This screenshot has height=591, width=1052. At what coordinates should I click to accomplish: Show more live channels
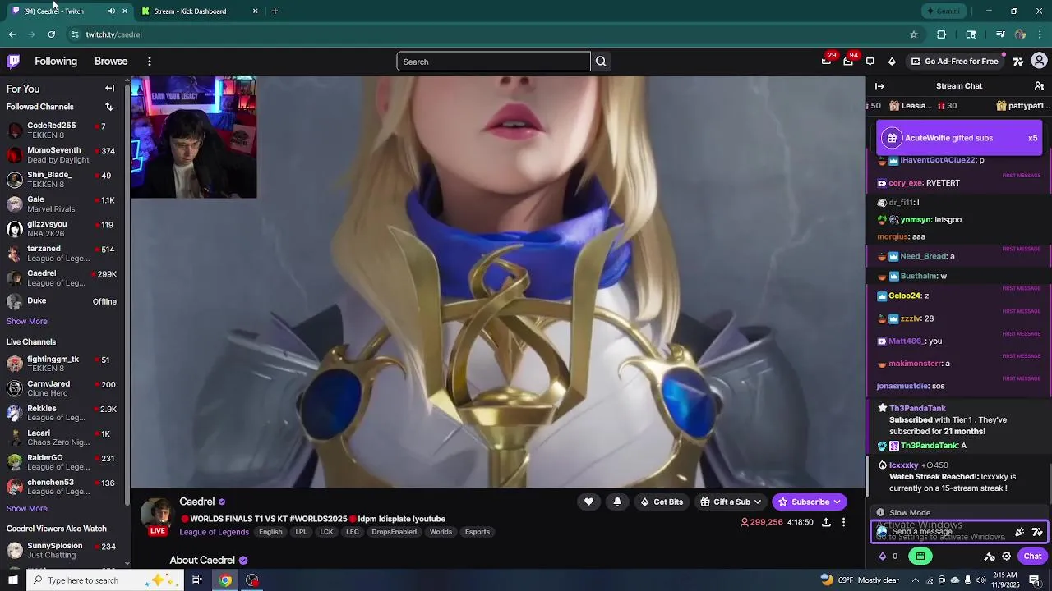(27, 509)
